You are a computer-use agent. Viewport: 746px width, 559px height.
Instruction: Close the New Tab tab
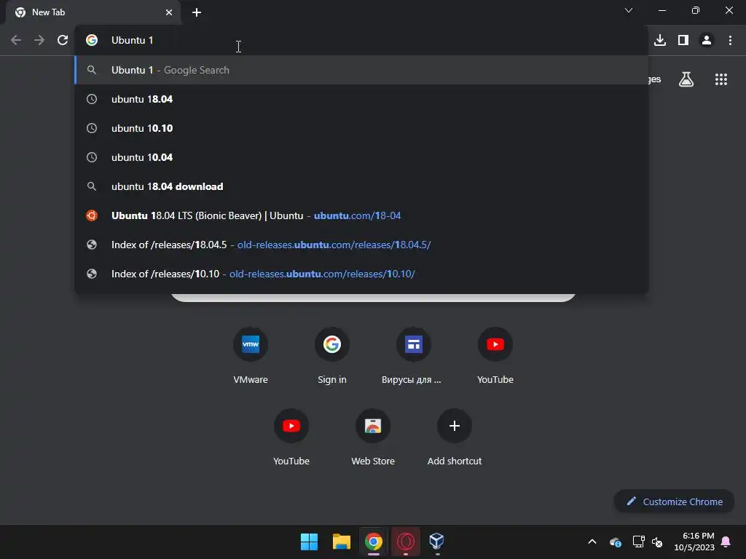tap(169, 12)
